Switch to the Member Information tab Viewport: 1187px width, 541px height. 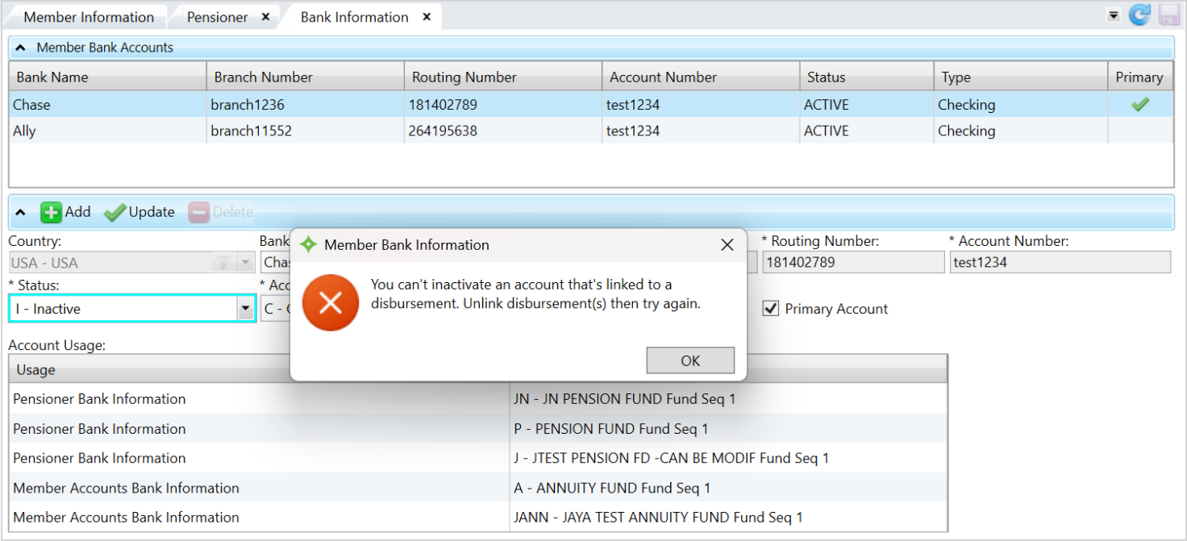point(89,17)
